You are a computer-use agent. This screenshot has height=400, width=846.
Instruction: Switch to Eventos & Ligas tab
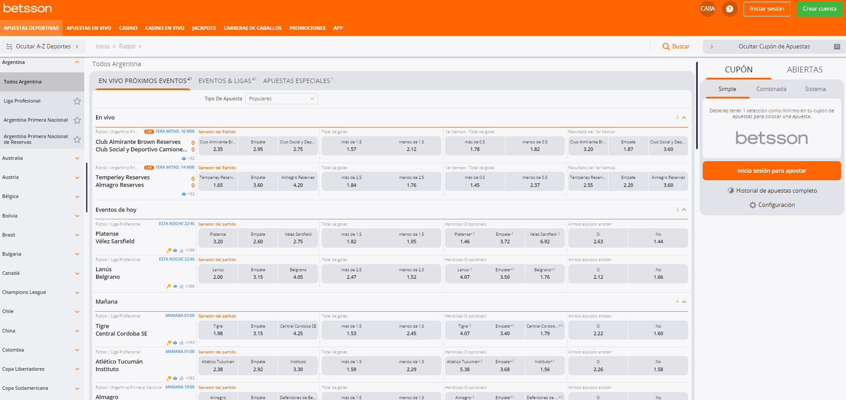pos(227,81)
